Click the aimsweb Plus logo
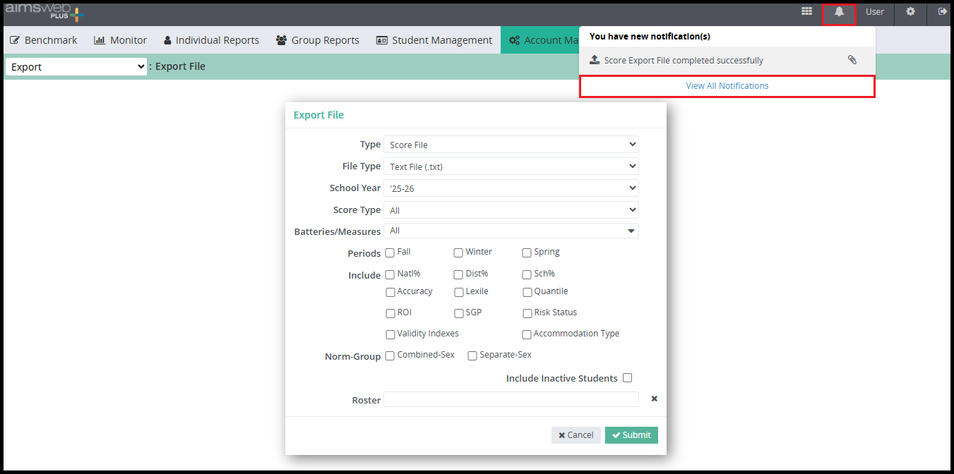This screenshot has width=954, height=474. 44,12
